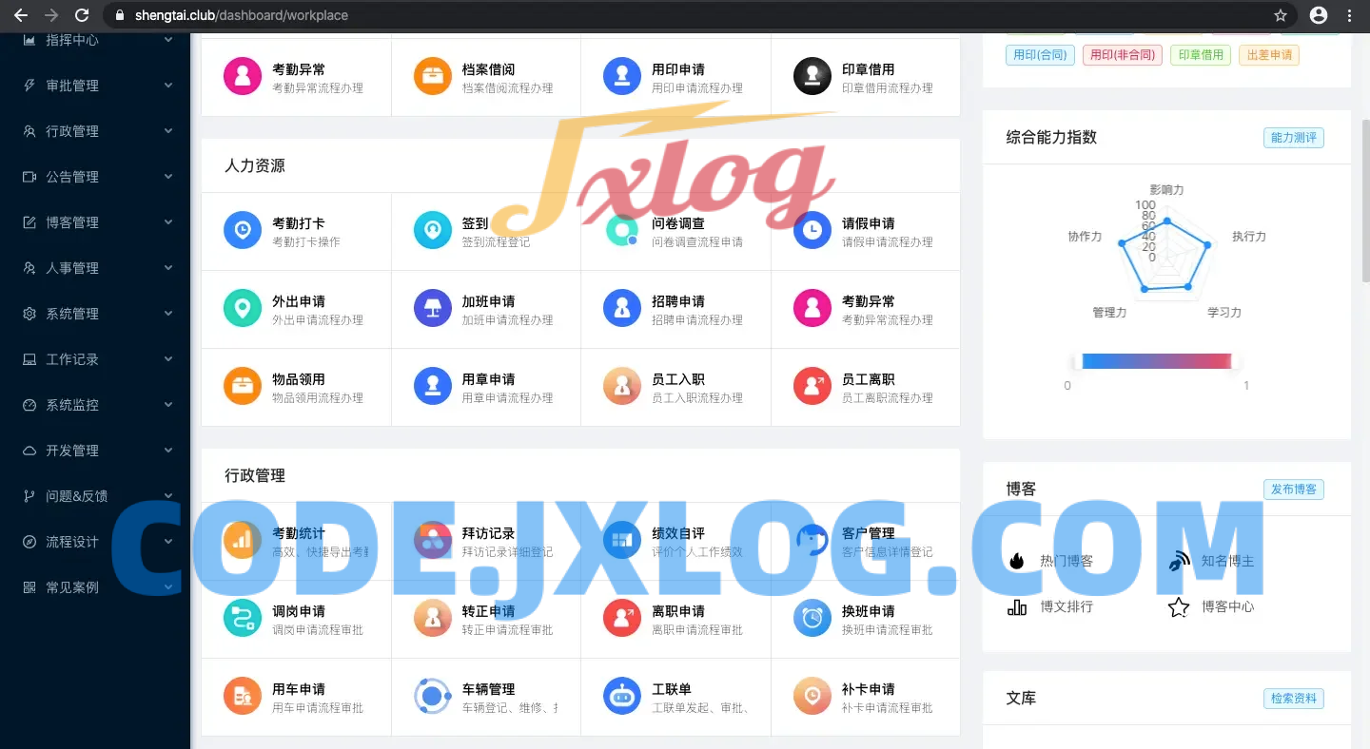Open the 签到 check-in icon

[432, 231]
